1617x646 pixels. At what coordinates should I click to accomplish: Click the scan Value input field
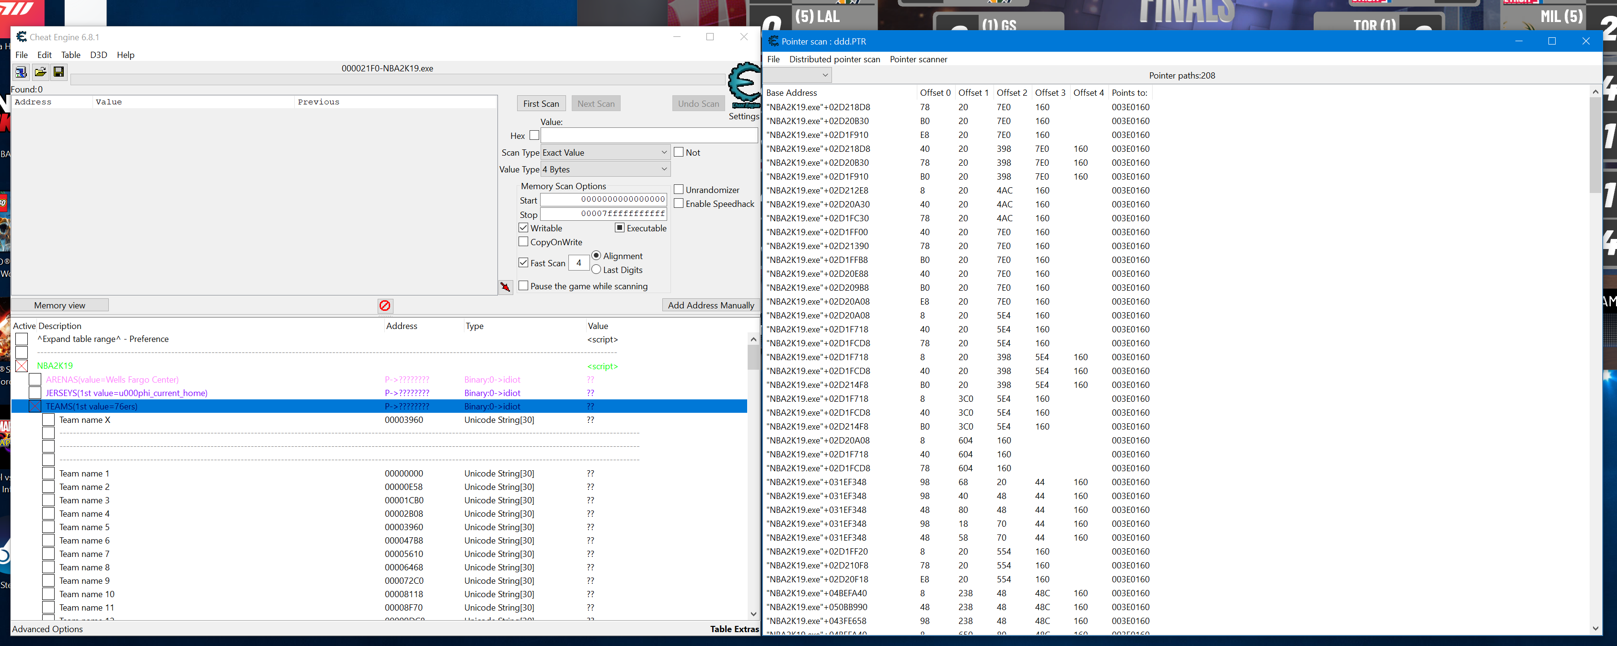pos(649,136)
